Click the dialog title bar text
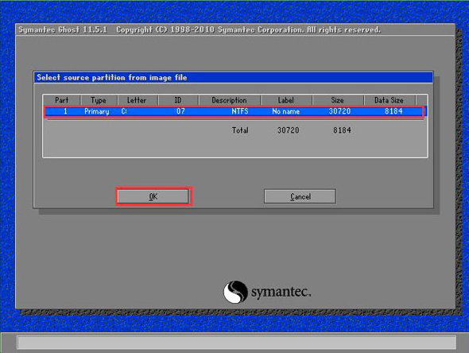 pos(112,78)
